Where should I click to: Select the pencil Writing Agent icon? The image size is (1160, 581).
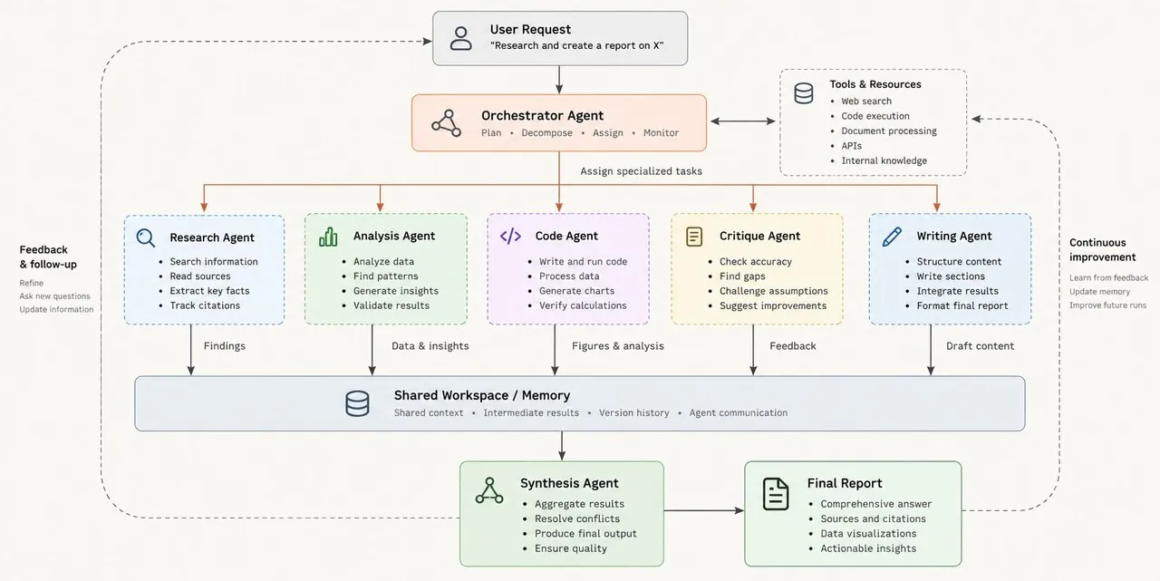coord(892,236)
